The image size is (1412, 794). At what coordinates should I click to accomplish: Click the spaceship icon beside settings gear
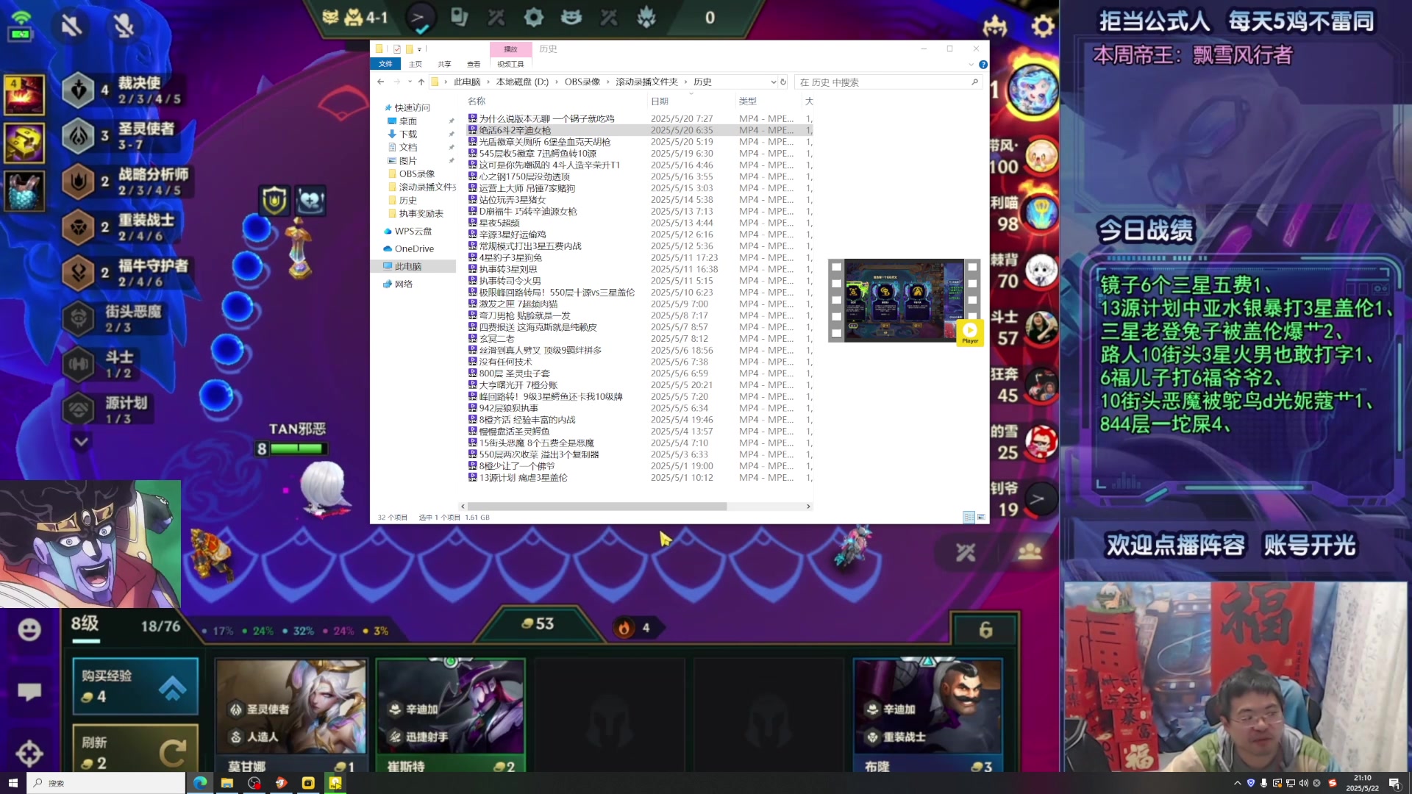coord(995,27)
